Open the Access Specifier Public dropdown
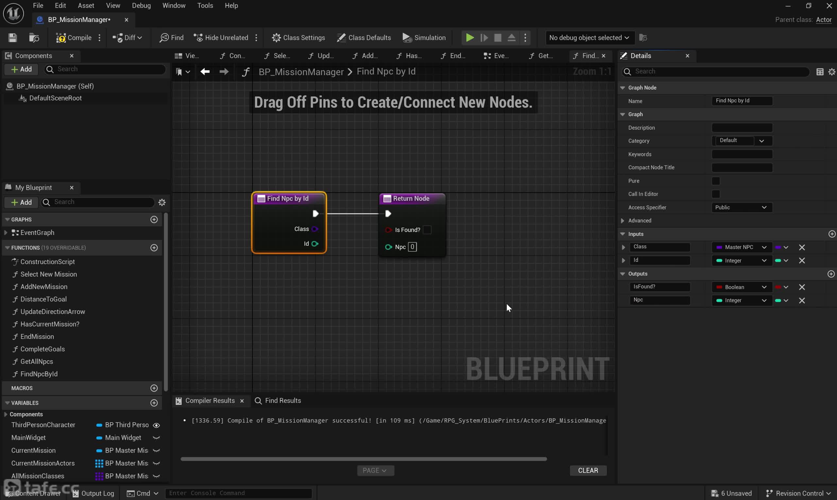 click(742, 208)
